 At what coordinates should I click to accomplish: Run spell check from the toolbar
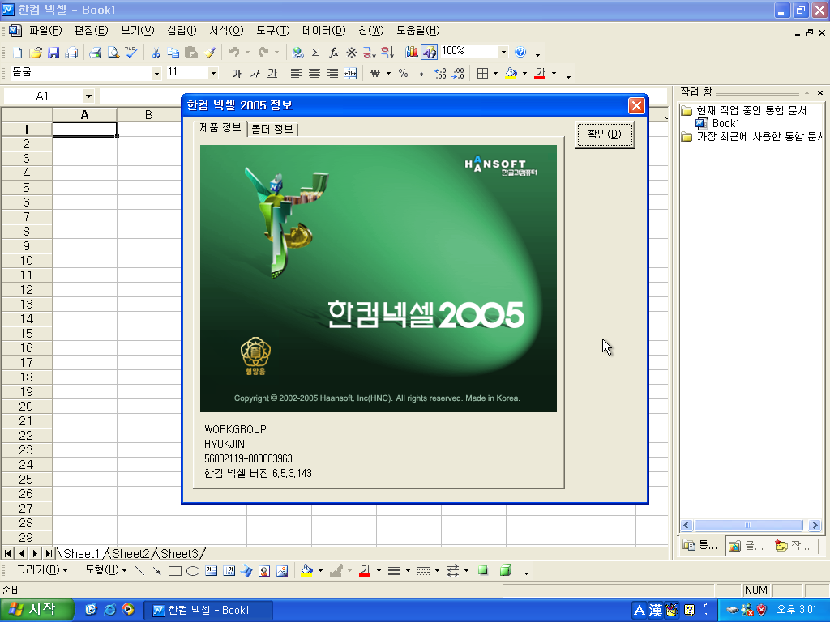[131, 53]
